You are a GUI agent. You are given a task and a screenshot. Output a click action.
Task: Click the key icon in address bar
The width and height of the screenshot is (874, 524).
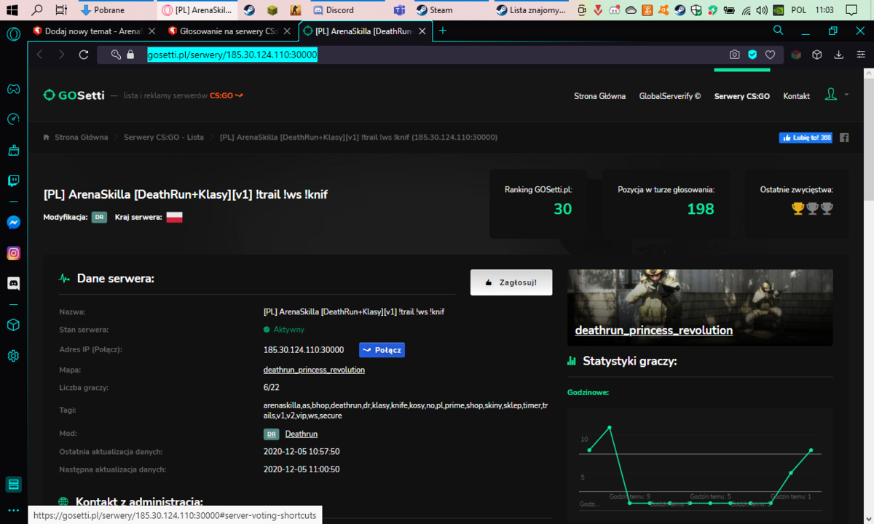116,55
